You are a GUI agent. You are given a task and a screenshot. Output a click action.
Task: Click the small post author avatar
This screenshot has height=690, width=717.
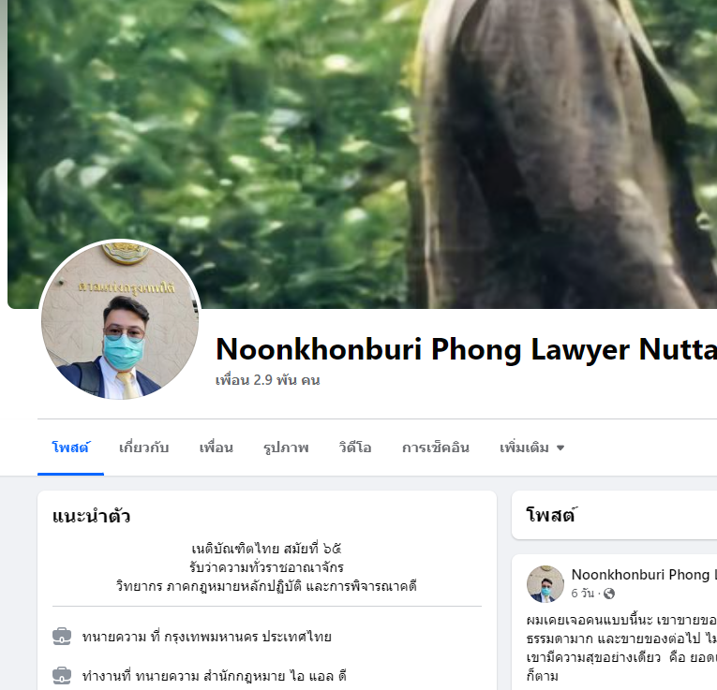tap(545, 583)
